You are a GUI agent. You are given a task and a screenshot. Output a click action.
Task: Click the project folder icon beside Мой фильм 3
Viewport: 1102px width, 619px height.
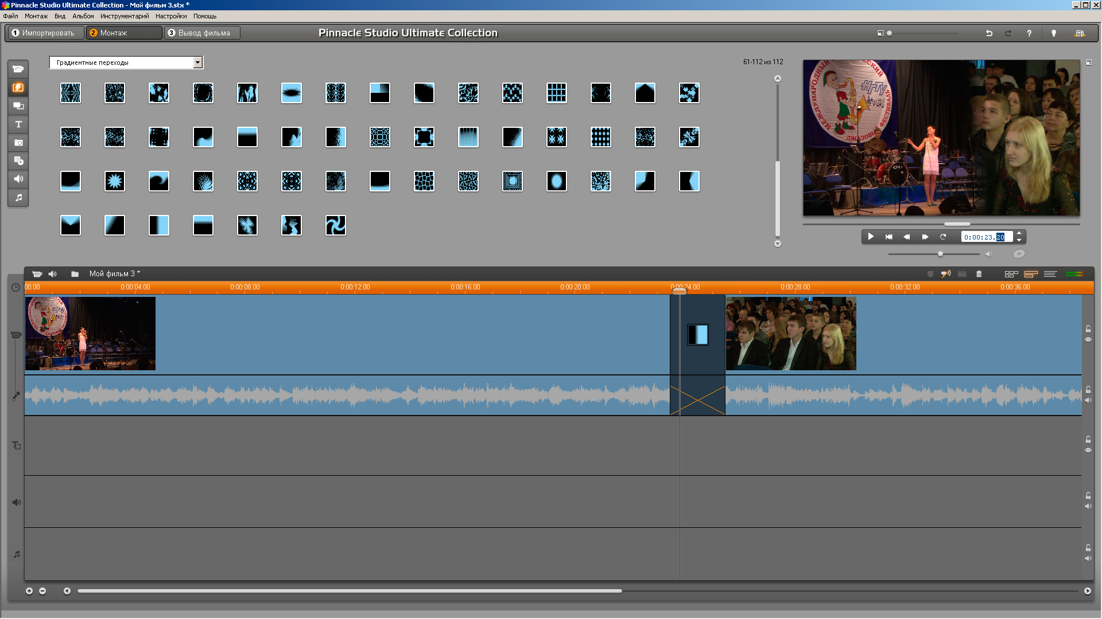75,274
